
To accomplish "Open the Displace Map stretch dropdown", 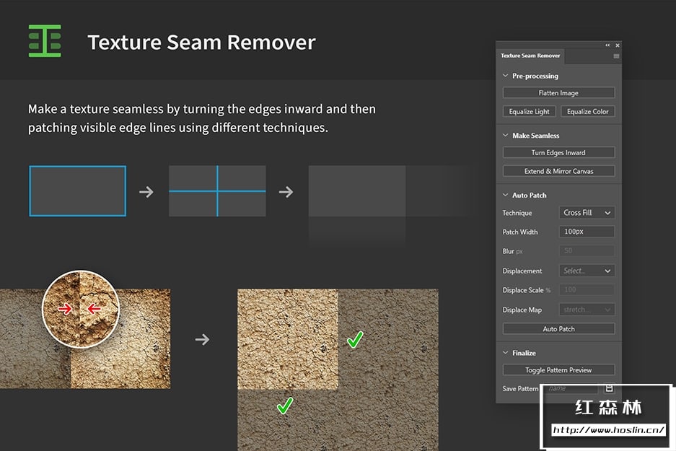I will tap(587, 310).
